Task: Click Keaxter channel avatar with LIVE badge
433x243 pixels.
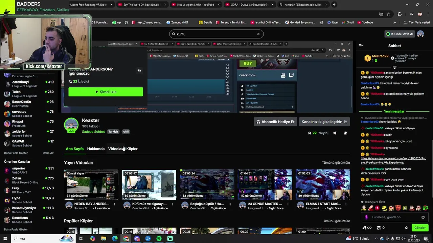Action: coord(71,125)
